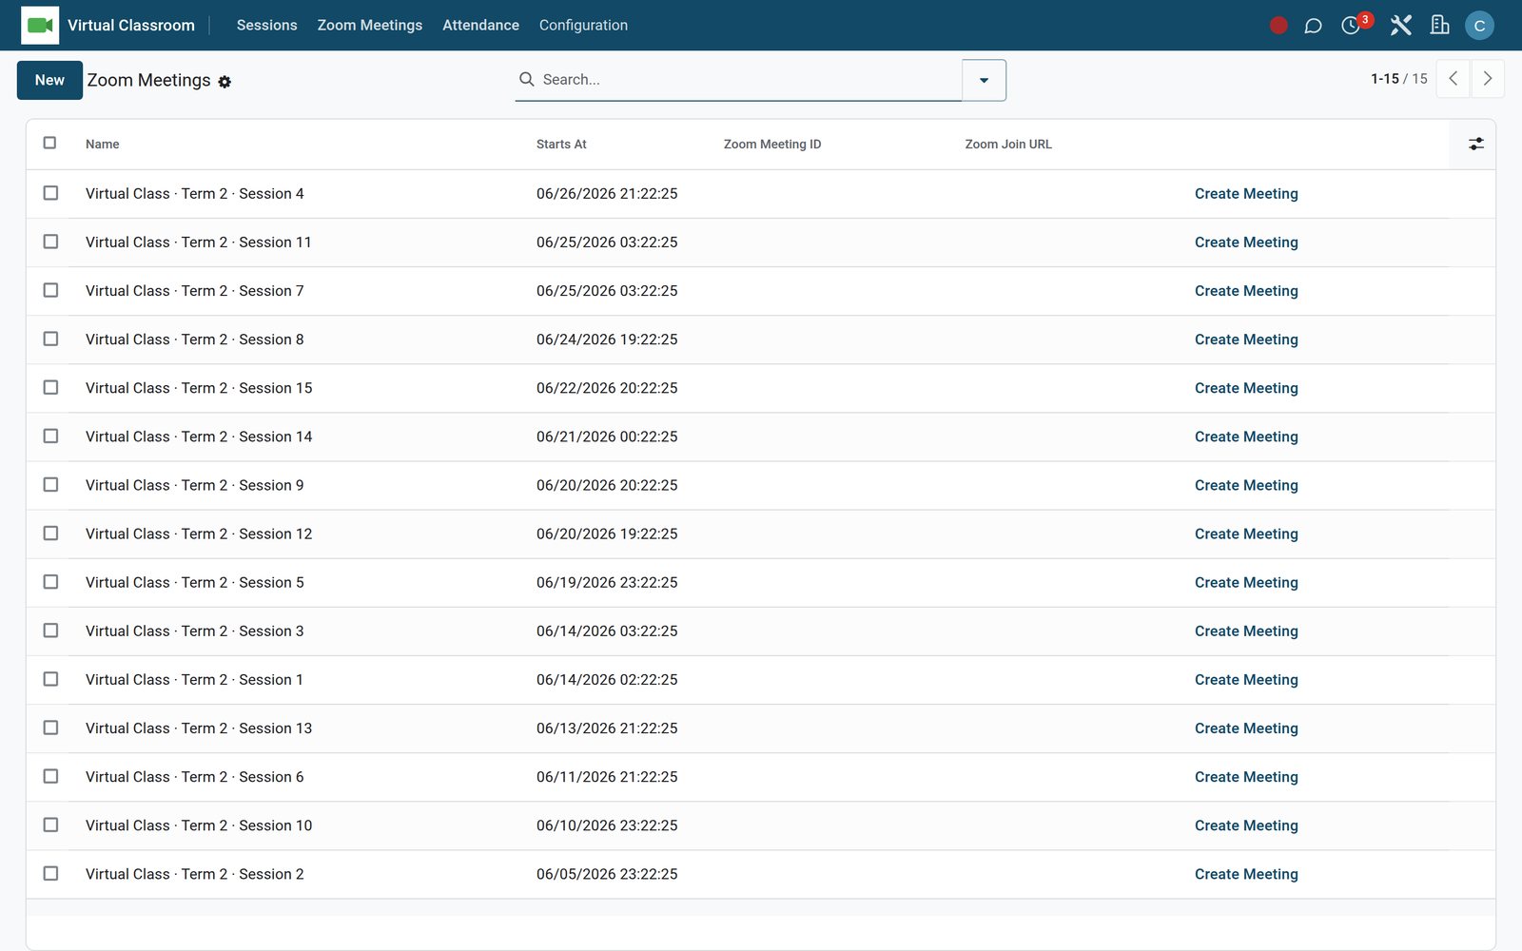Click the red recording indicator icon

(1278, 26)
